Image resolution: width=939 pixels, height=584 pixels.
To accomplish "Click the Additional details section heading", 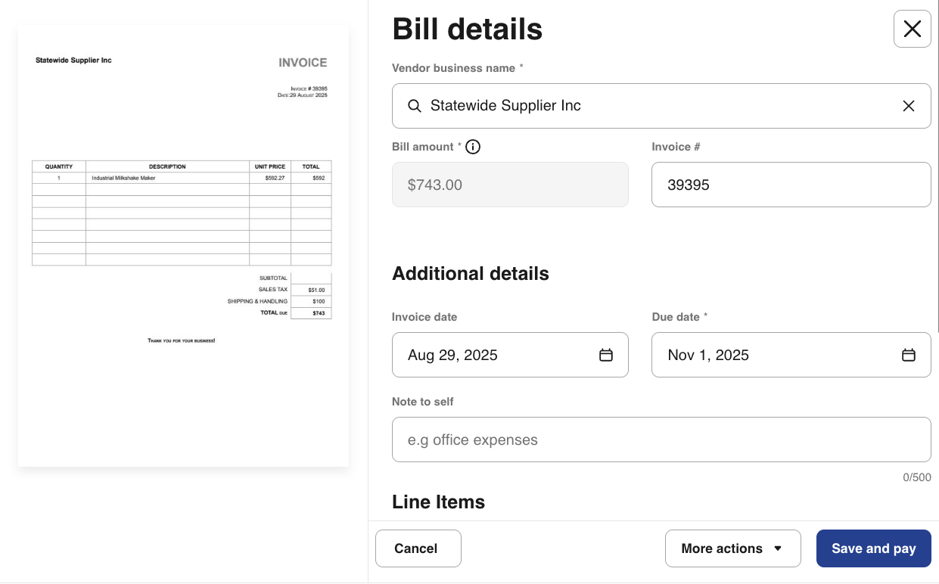I will tap(470, 274).
